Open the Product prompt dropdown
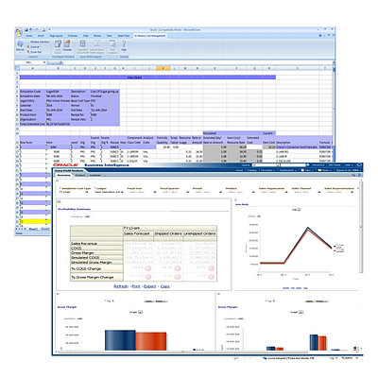 pos(253,192)
